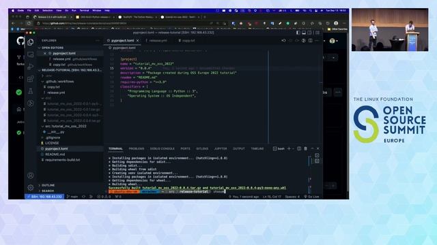Click the main branch in the status bar
437x245 pixels.
(72, 197)
